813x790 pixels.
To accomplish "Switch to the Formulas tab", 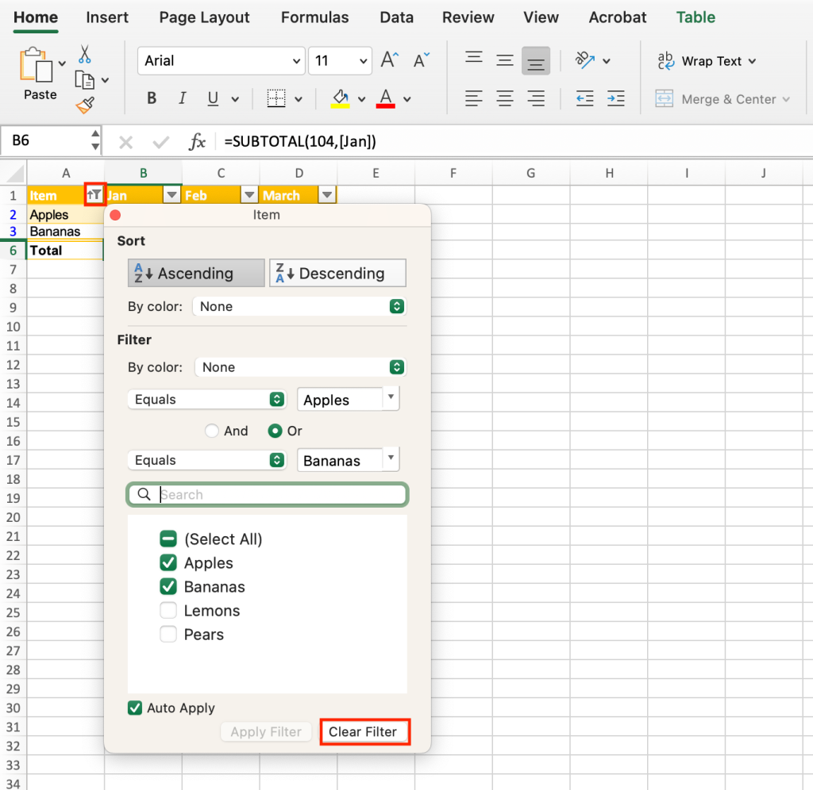I will pyautogui.click(x=314, y=17).
